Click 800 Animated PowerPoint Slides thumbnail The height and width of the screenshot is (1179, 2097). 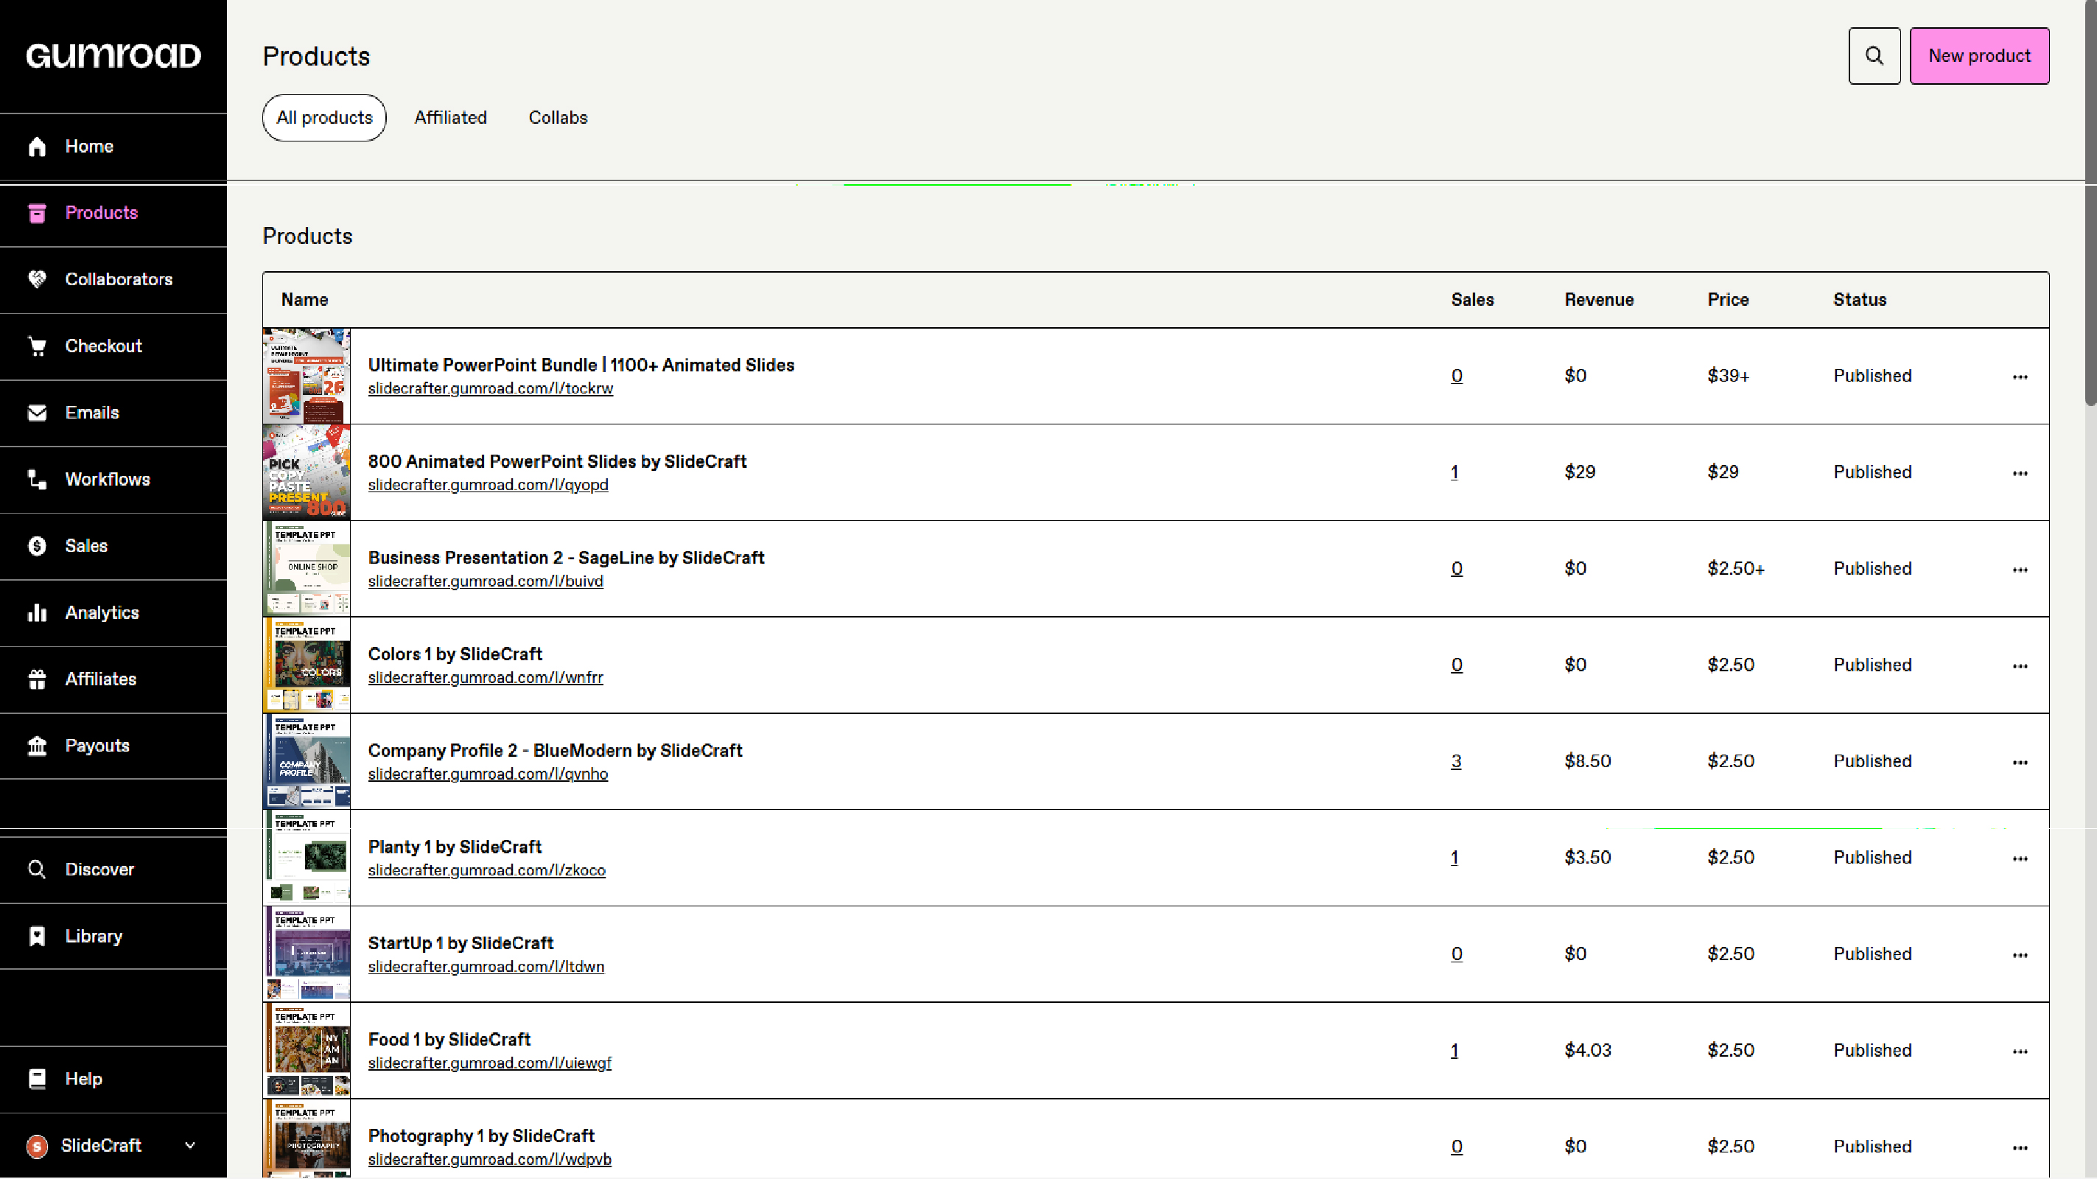coord(307,472)
